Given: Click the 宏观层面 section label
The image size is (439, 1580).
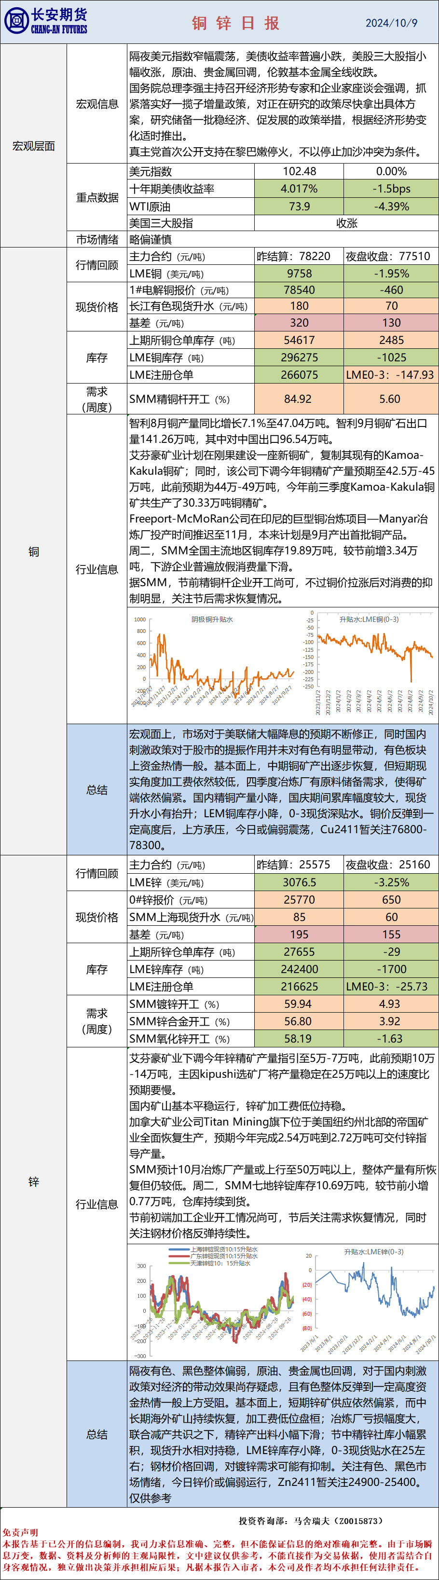Looking at the screenshot, I should pos(34,146).
